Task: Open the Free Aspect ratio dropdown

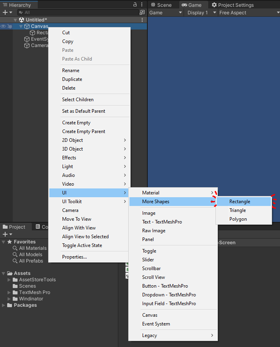Action: [249, 13]
